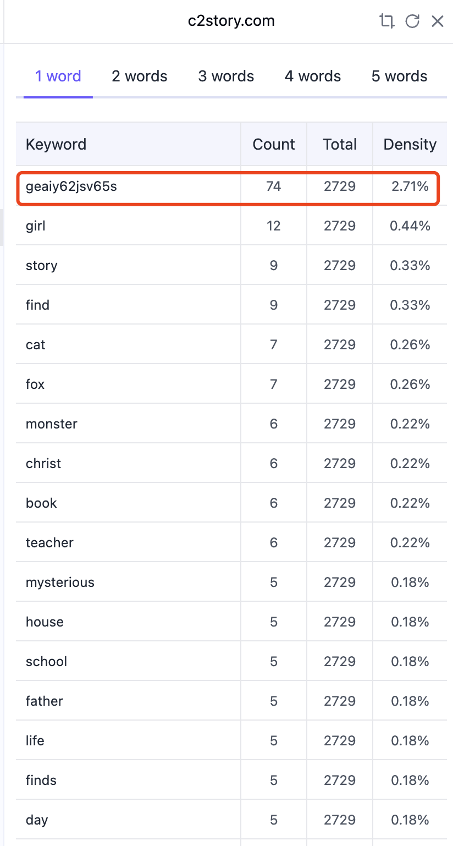The width and height of the screenshot is (453, 846).
Task: Close the c2story.com panel
Action: coord(438,21)
